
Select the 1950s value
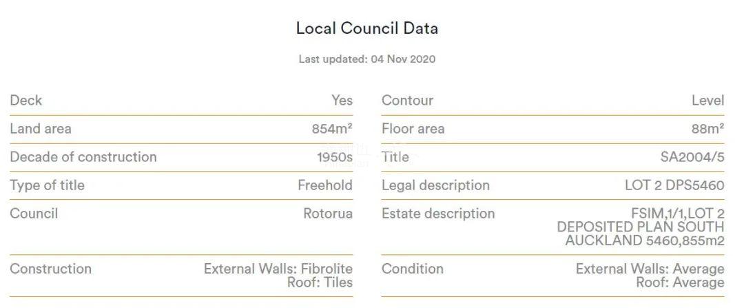(335, 157)
